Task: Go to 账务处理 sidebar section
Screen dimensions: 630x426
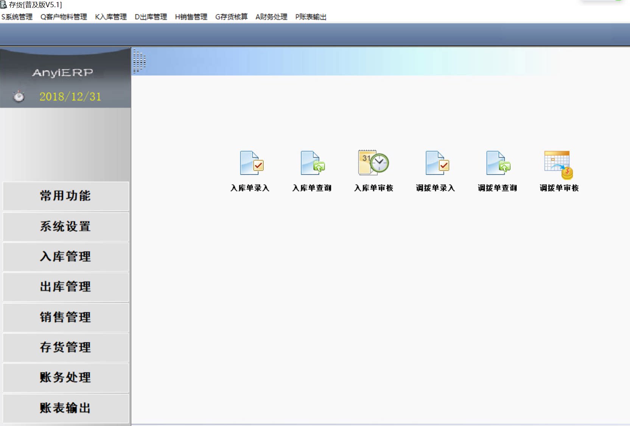Action: (65, 378)
